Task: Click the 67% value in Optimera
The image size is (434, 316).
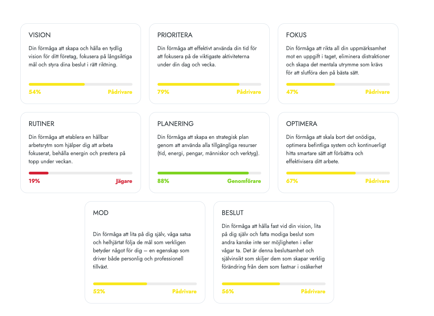Action: (292, 181)
